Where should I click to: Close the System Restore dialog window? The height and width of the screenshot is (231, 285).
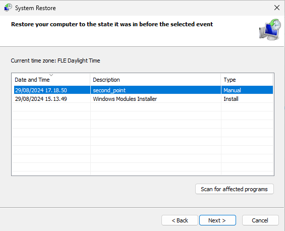coord(276,8)
